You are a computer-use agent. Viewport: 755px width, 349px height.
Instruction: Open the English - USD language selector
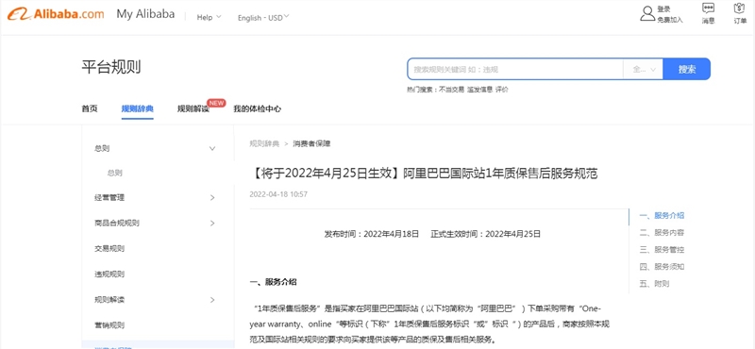[263, 17]
